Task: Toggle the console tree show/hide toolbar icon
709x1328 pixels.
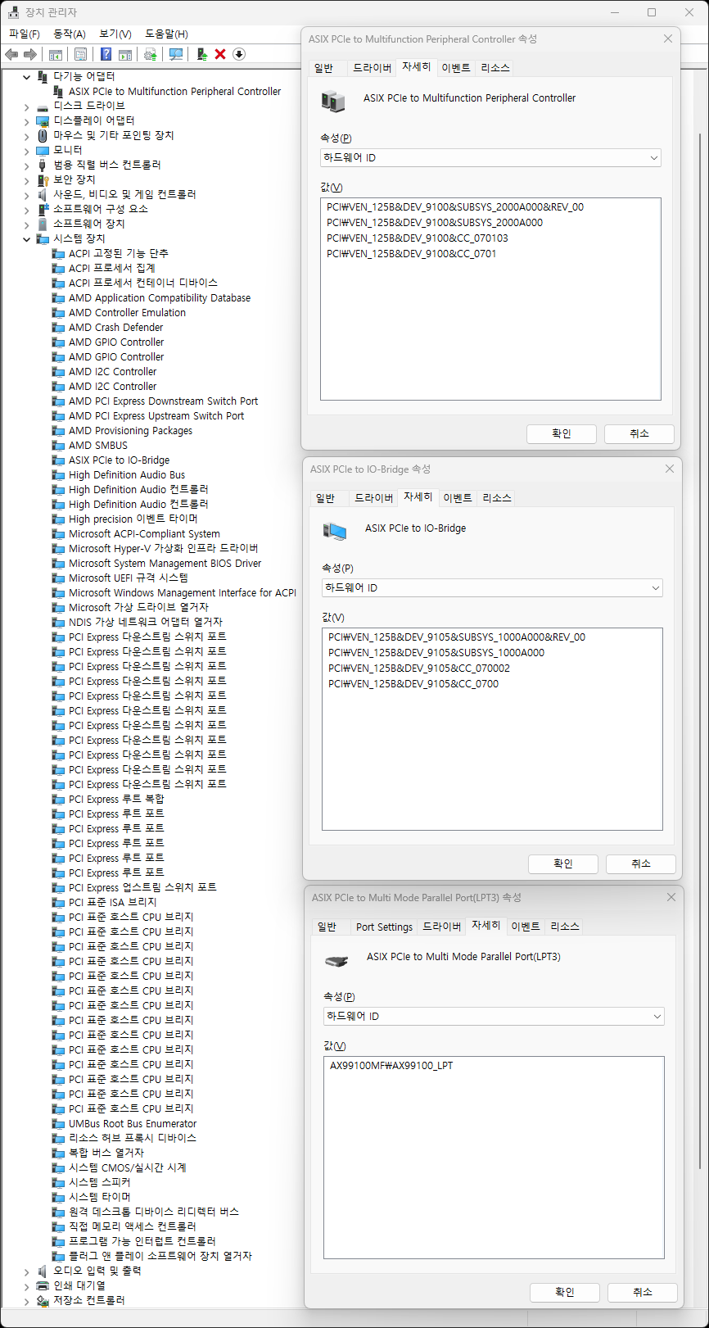Action: (x=56, y=54)
